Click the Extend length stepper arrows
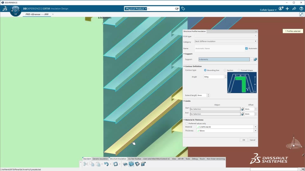Image resolution: width=305 pixels, height=171 pixels. click(x=208, y=95)
